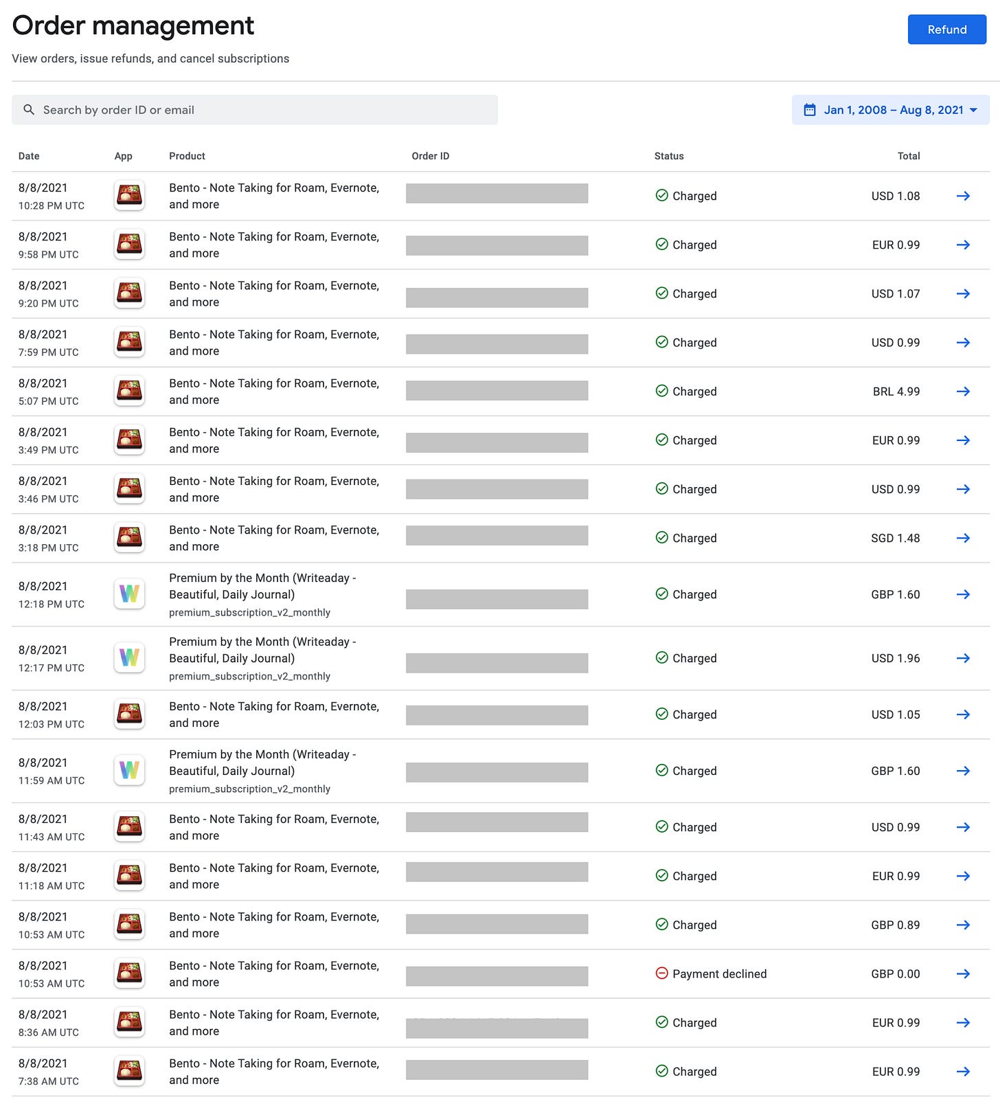Click the 3:18 PM UTC timestamp
This screenshot has height=1106, width=1000.
pos(48,548)
